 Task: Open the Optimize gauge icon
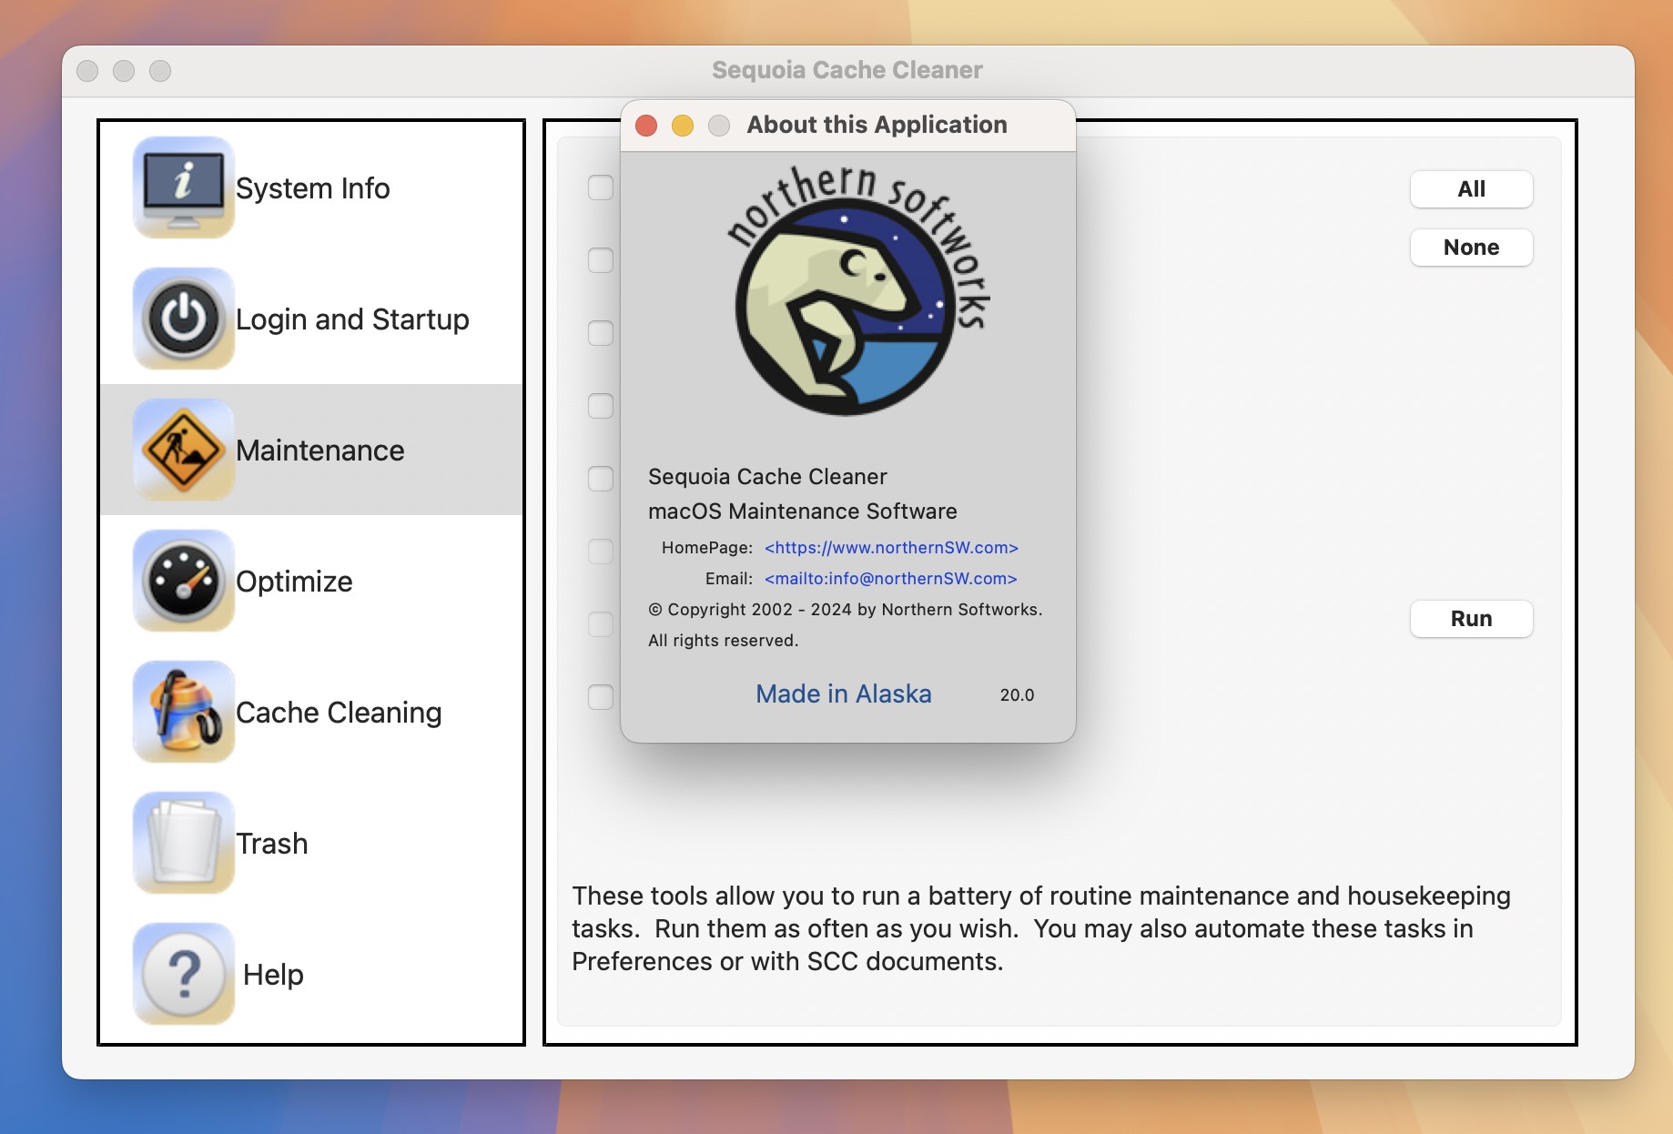tap(184, 581)
